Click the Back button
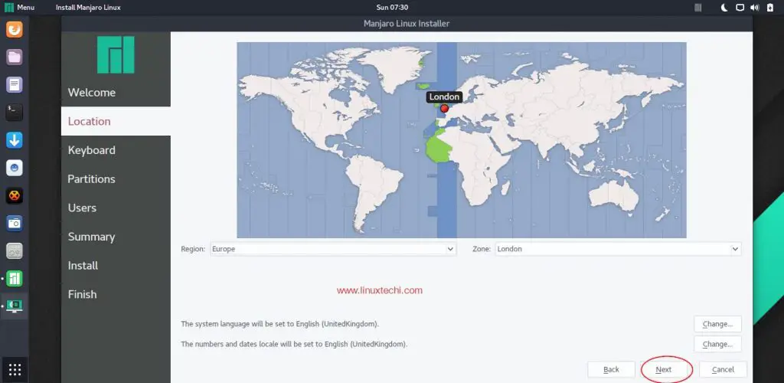 pos(611,369)
